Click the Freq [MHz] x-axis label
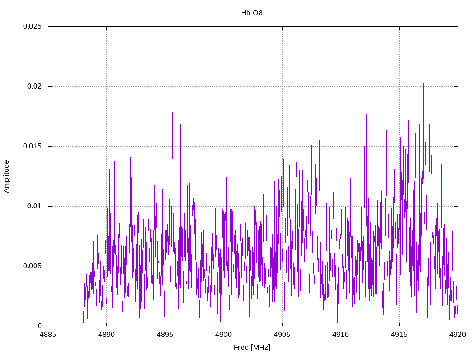Viewport: 472px width, 354px height. (252, 348)
